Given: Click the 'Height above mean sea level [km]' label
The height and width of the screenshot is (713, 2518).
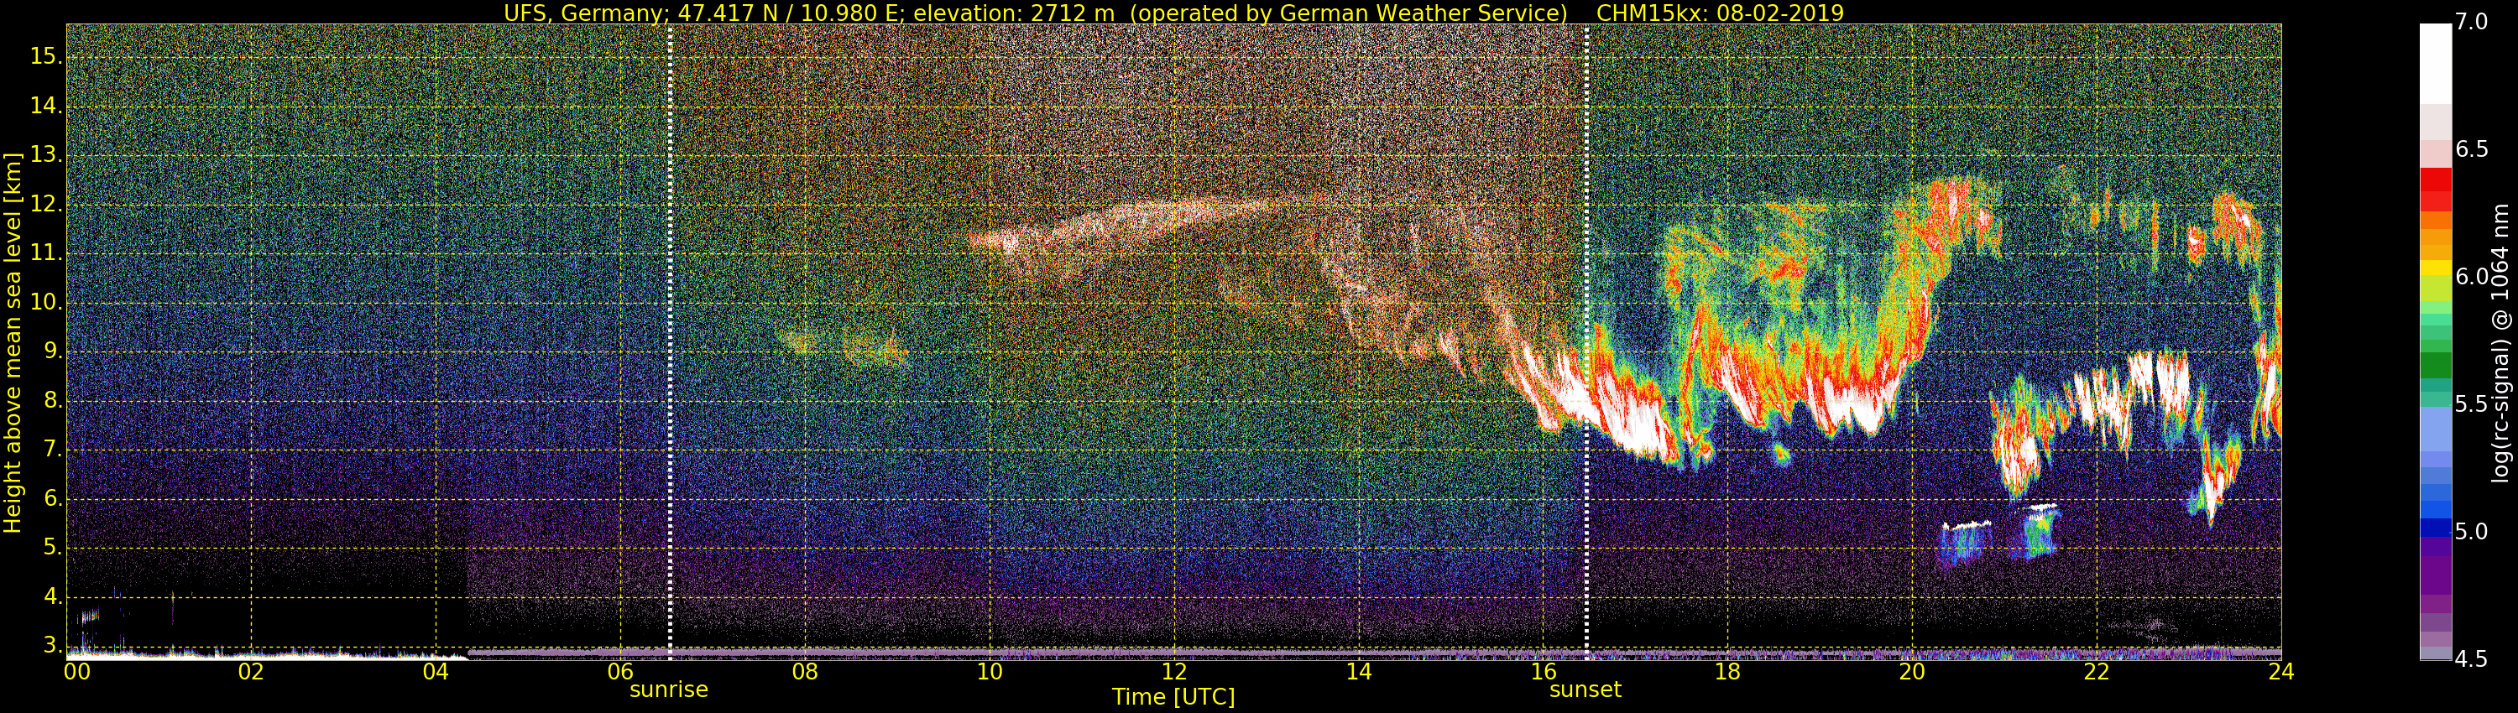Looking at the screenshot, I should point(13,343).
